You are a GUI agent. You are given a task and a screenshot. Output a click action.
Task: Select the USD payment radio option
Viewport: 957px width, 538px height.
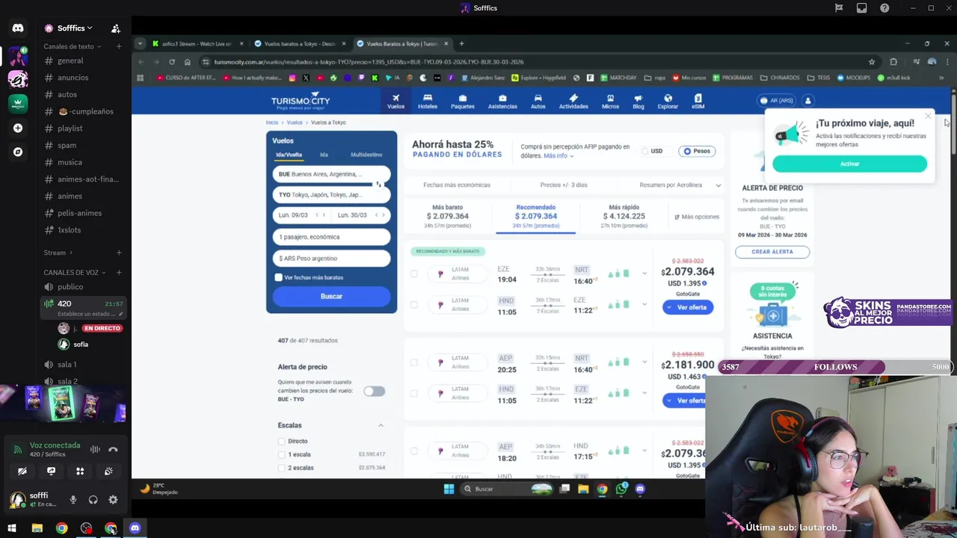point(645,151)
